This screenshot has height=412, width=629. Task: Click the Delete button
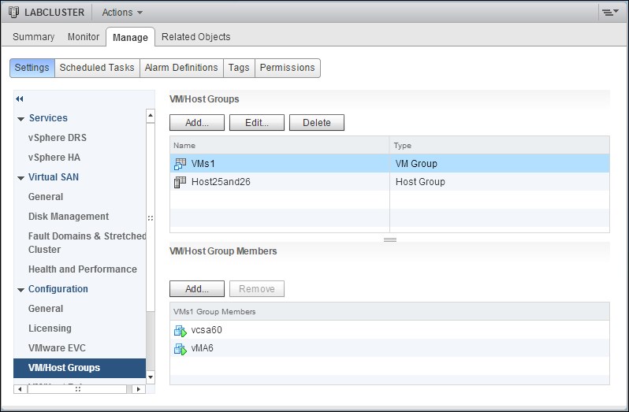pyautogui.click(x=317, y=123)
